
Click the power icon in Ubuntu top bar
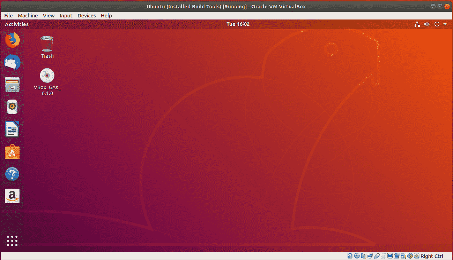(437, 24)
